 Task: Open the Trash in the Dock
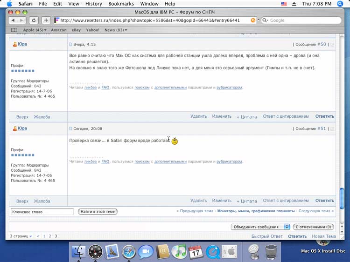pyautogui.click(x=271, y=252)
